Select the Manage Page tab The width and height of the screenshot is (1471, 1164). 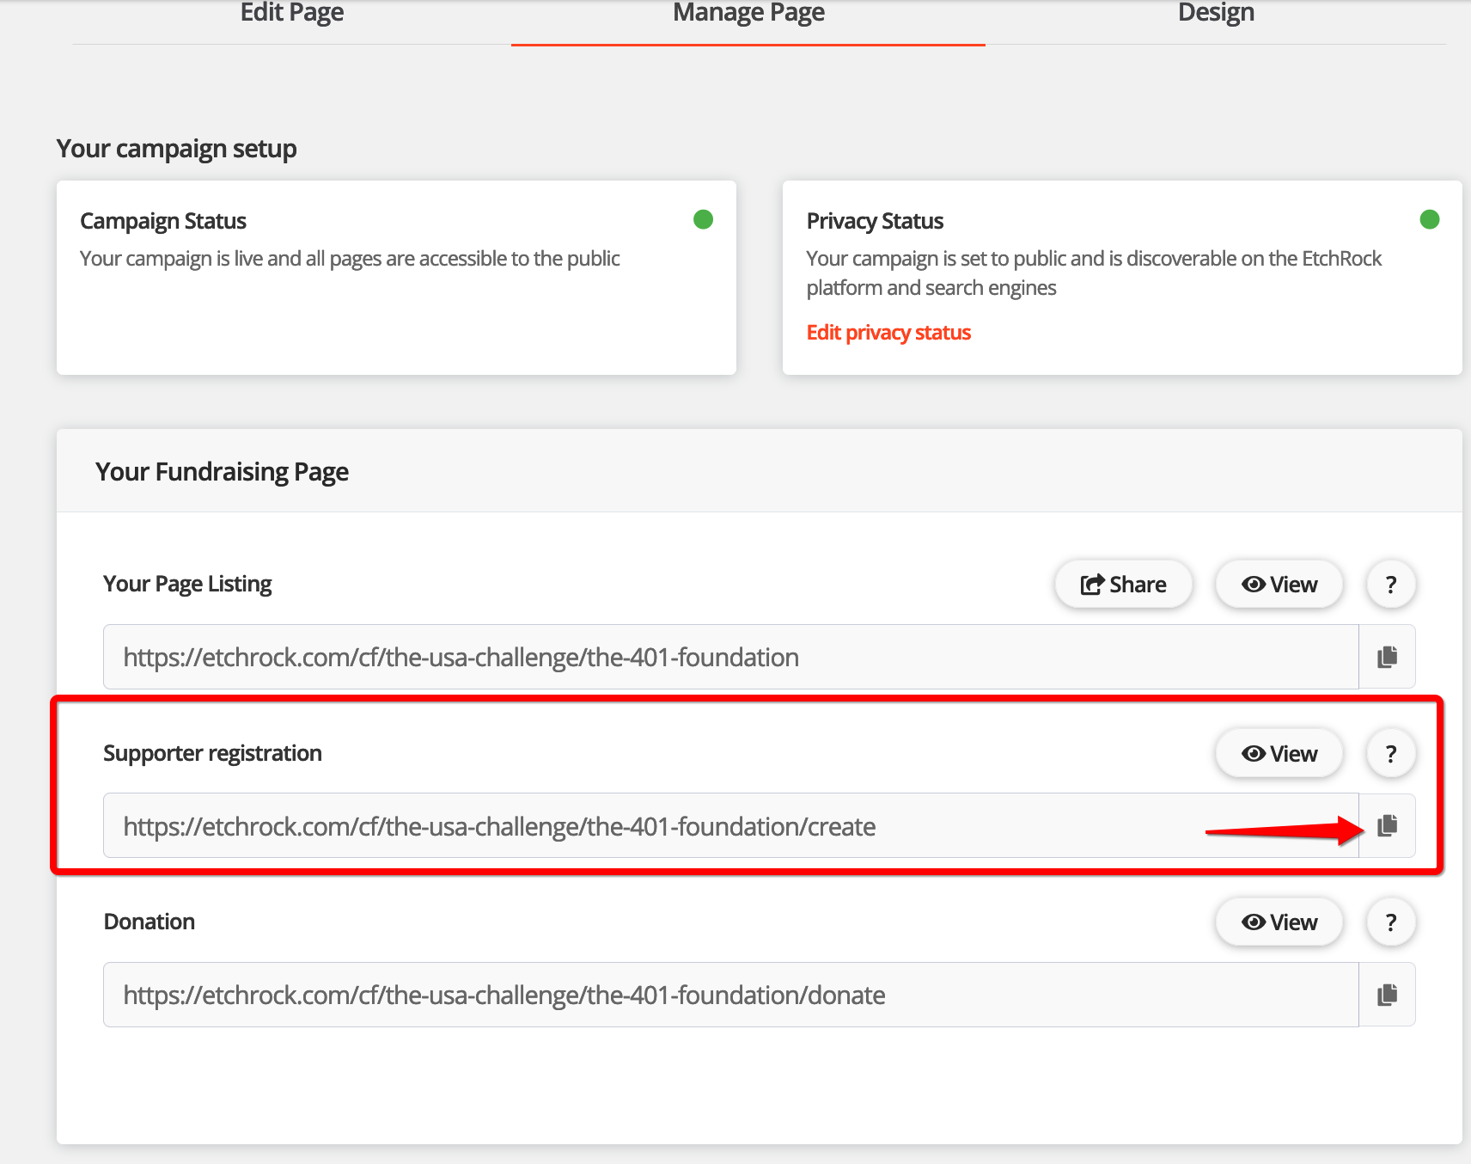coord(748,14)
